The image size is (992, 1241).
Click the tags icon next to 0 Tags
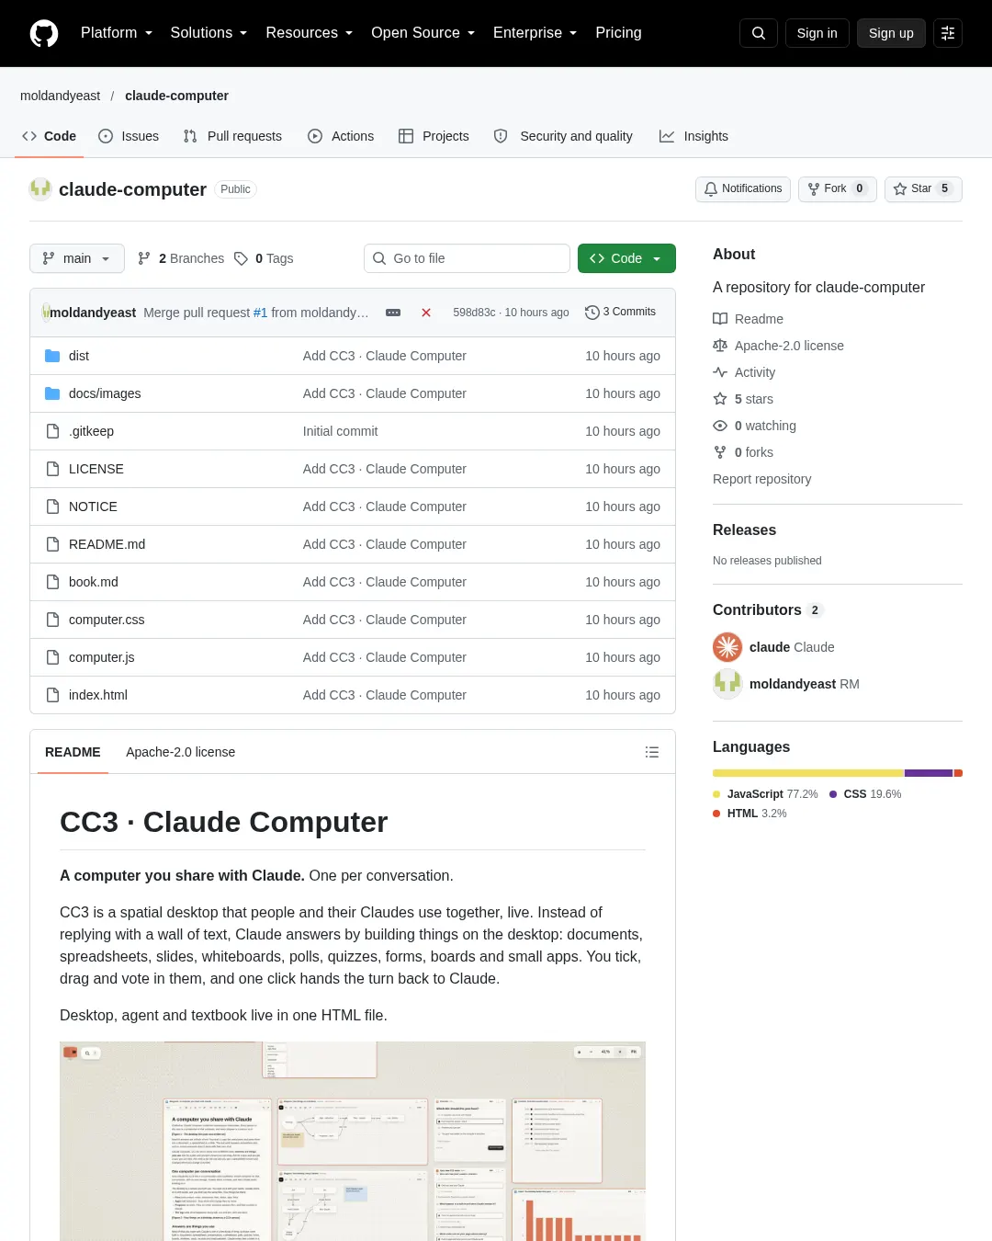[x=241, y=258]
